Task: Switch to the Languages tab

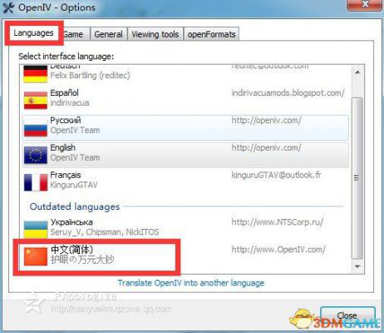Action: pyautogui.click(x=33, y=33)
